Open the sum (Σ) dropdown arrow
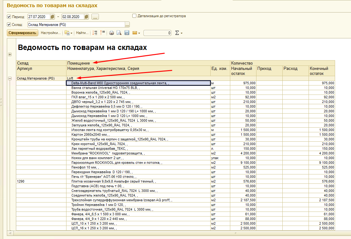The image size is (351, 239). click(181, 33)
